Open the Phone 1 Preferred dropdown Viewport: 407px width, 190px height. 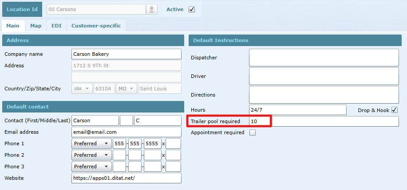click(91, 143)
